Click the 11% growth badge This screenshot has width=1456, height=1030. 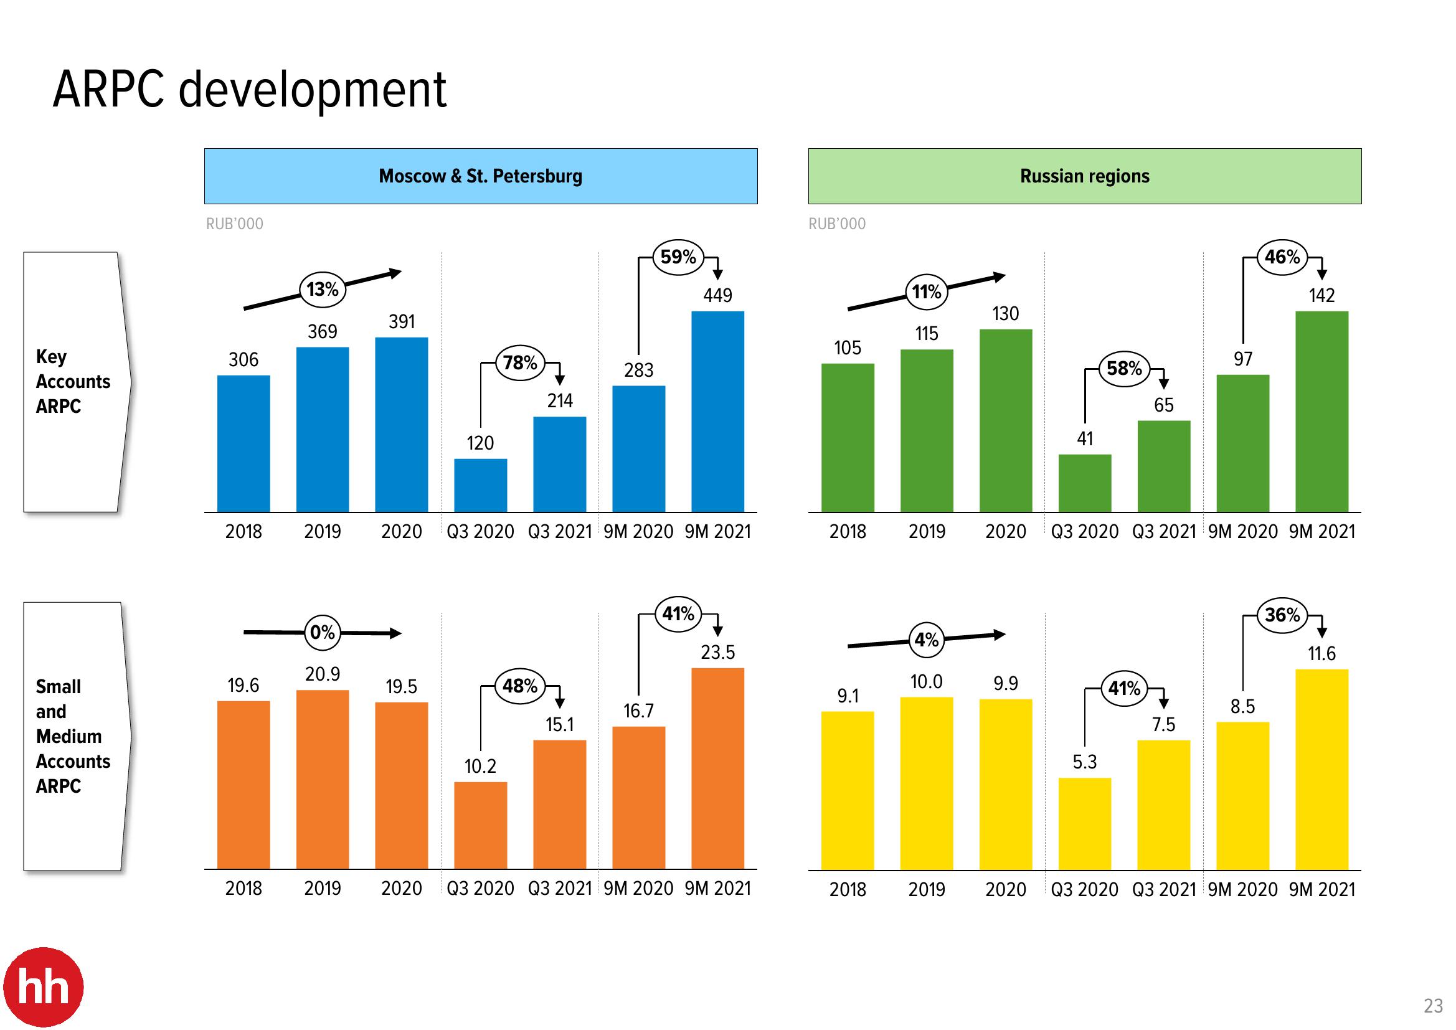(x=927, y=293)
